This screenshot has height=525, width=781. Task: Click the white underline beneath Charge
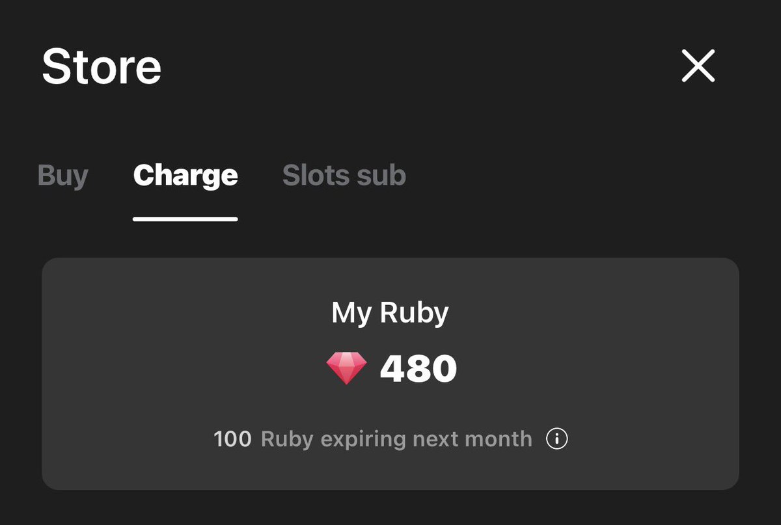(185, 219)
